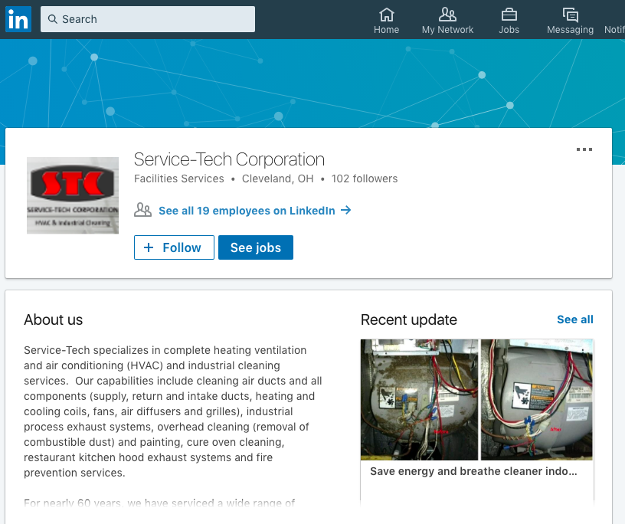Click the people icon beside employees link
This screenshot has width=625, height=524.
tap(142, 209)
